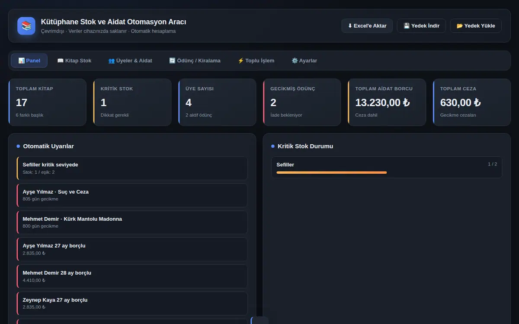519x324 pixels.
Task: Click the 'Sefiller kritik seviyede' alert
Action: (x=132, y=168)
